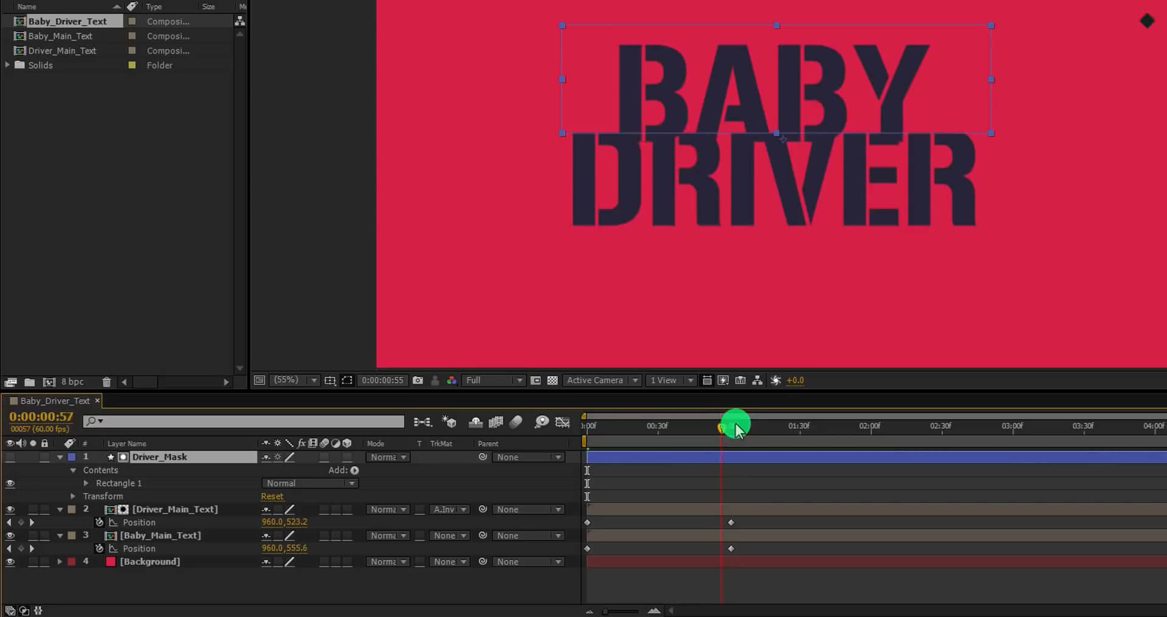Screen dimensions: 1167x617
Task: Delete selected project item with trash icon
Action: tap(106, 382)
